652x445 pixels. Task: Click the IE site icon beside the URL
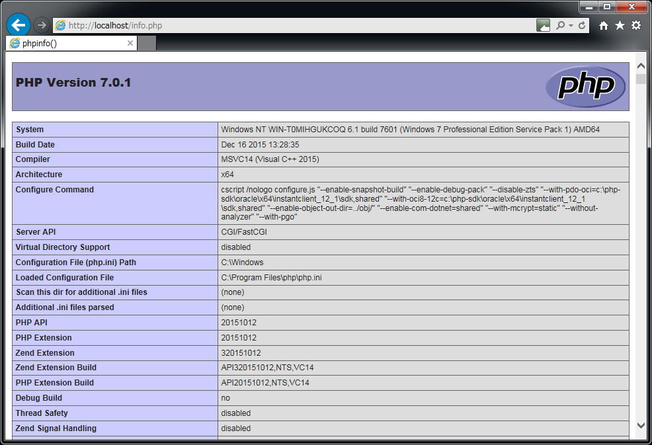click(x=61, y=25)
